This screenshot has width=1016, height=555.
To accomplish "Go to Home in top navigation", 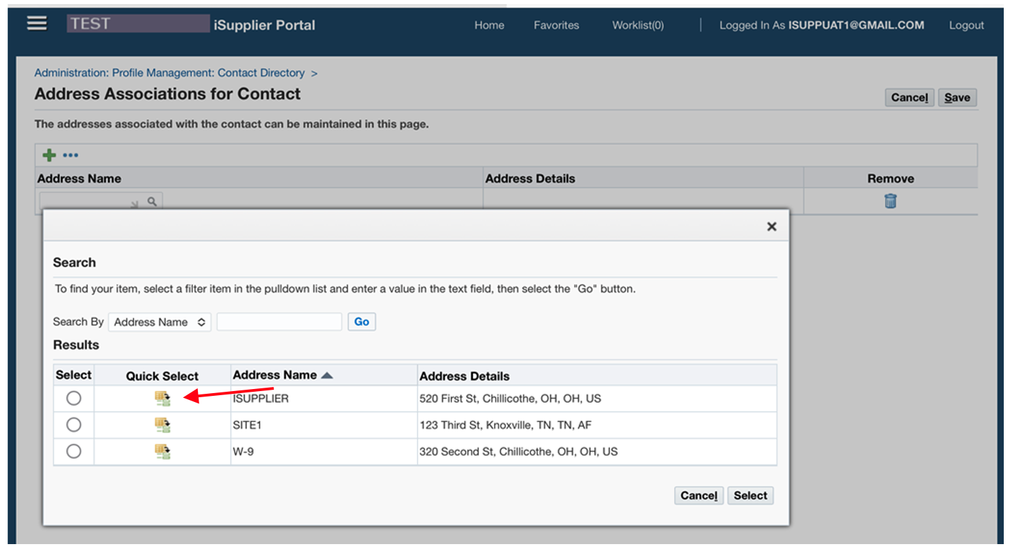I will click(x=490, y=25).
